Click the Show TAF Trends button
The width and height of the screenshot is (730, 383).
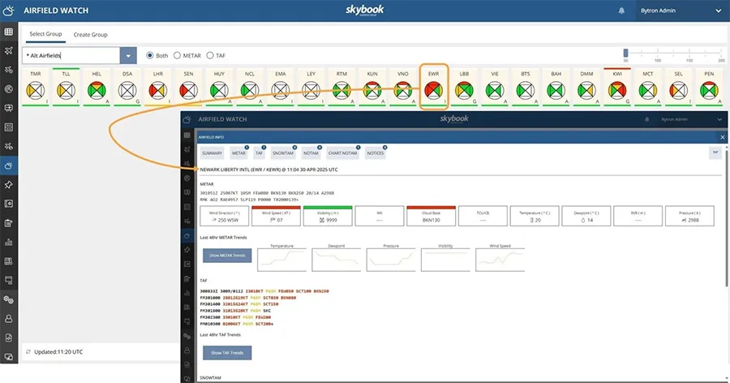(x=227, y=353)
